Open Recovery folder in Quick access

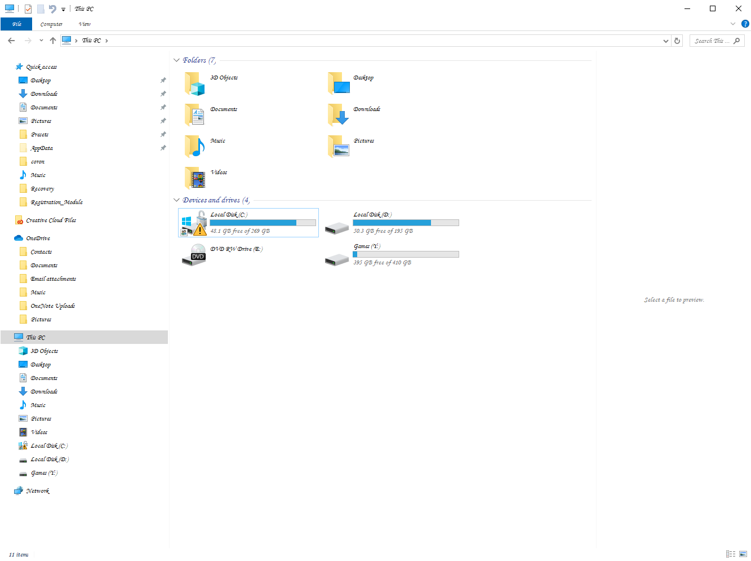point(42,188)
